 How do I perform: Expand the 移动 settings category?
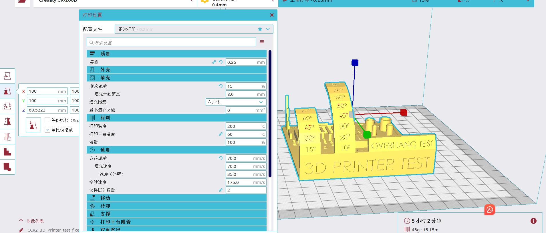pos(176,198)
